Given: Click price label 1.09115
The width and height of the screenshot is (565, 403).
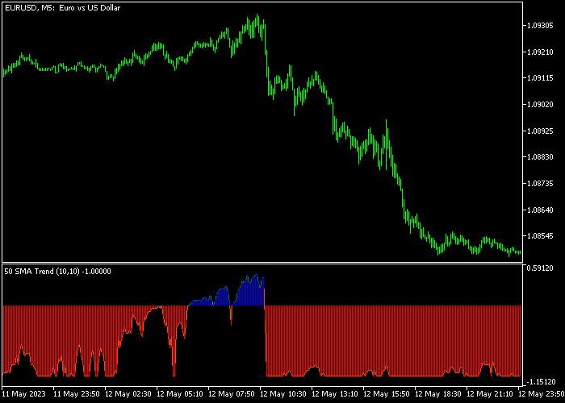Looking at the screenshot, I should pyautogui.click(x=541, y=78).
